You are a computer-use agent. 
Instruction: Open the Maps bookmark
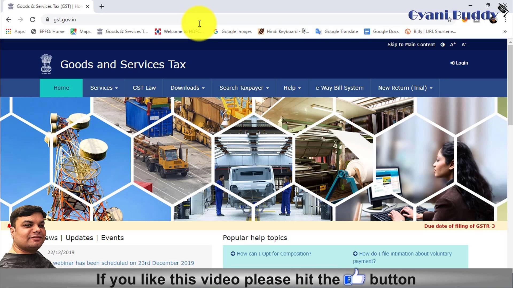[x=80, y=31]
